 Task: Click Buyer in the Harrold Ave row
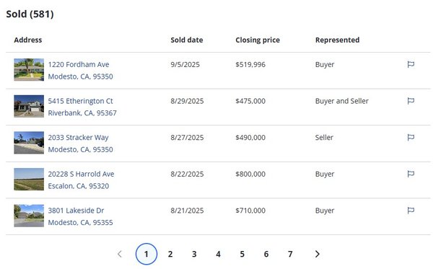pos(325,174)
